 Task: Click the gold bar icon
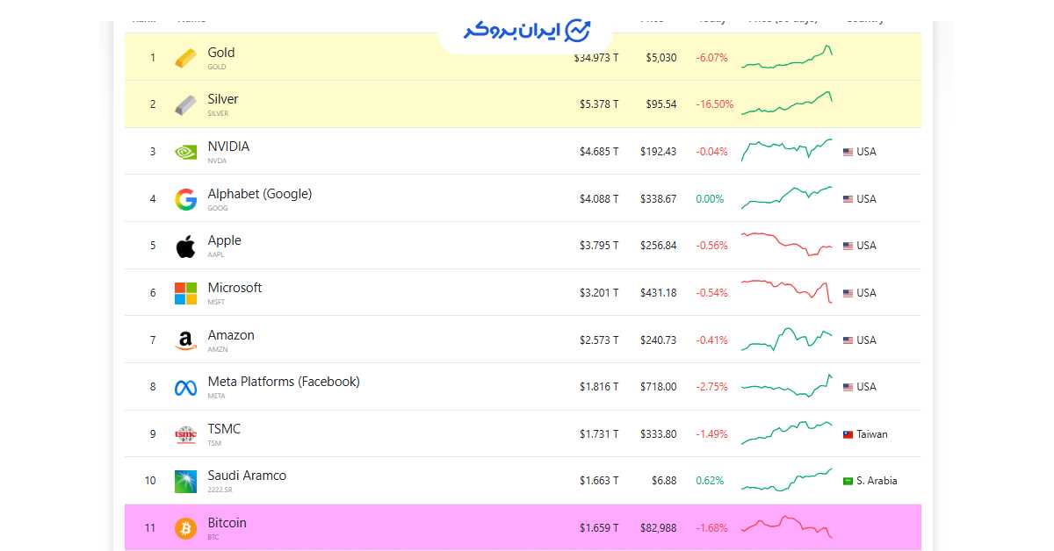185,58
